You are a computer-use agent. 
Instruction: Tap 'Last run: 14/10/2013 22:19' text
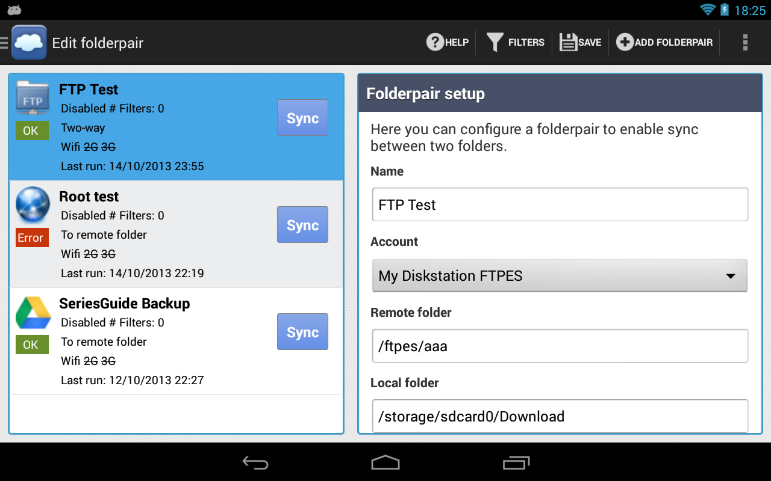tap(133, 274)
